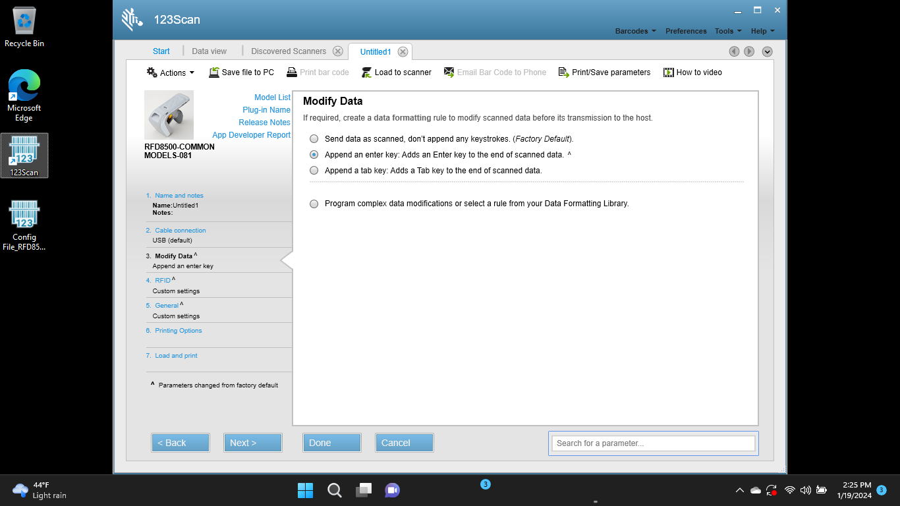Open the clock showing 2:25 PM
900x506 pixels.
[x=855, y=490]
